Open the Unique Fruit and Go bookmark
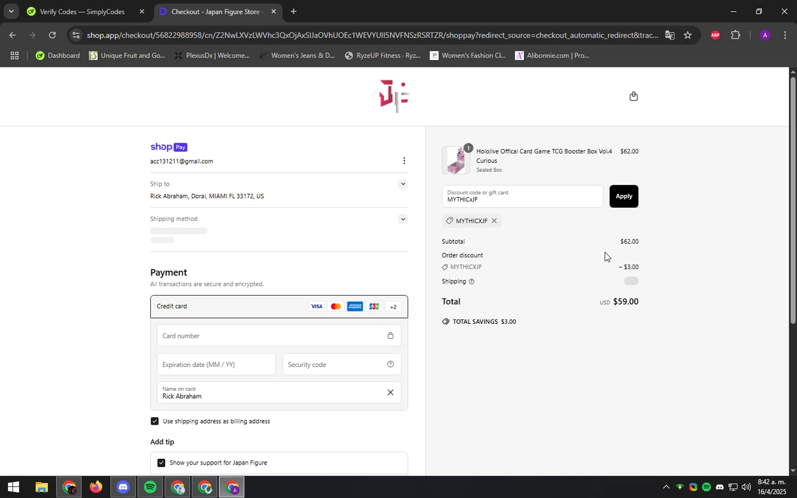This screenshot has width=797, height=498. point(127,56)
